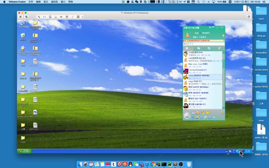Pause the virtual machine in VMware toolbar
This screenshot has height=168, width=269.
pyautogui.click(x=21, y=17)
